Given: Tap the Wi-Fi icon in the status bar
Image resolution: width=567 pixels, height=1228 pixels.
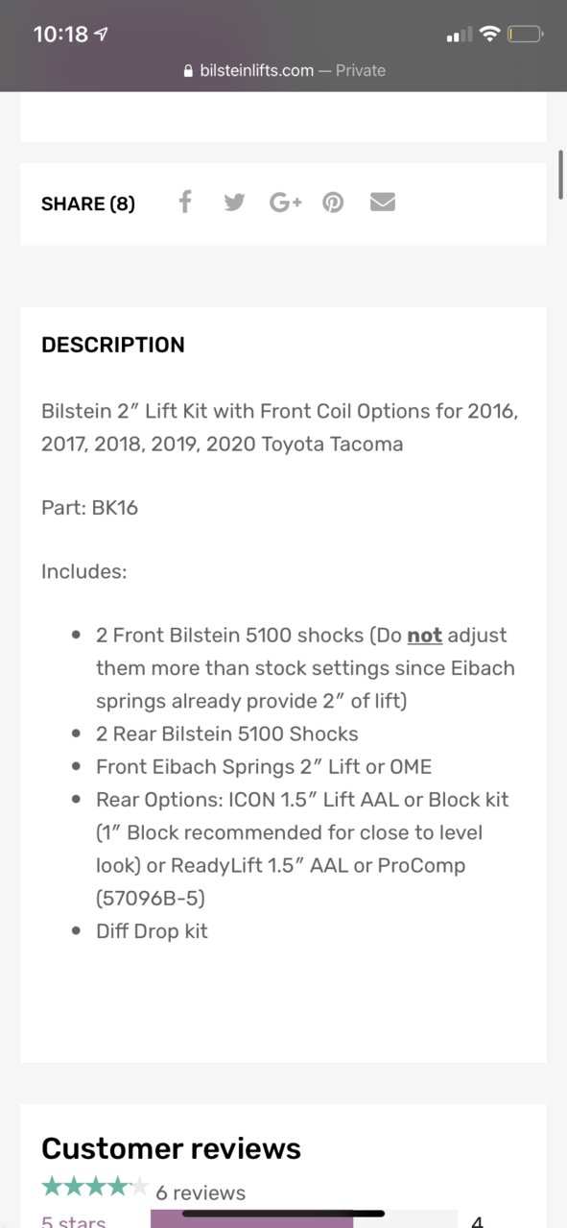Looking at the screenshot, I should click(x=489, y=35).
